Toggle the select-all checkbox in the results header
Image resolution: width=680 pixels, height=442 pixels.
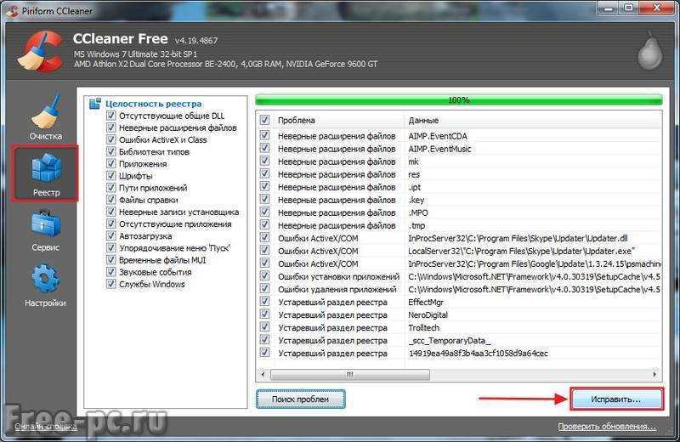pos(264,120)
